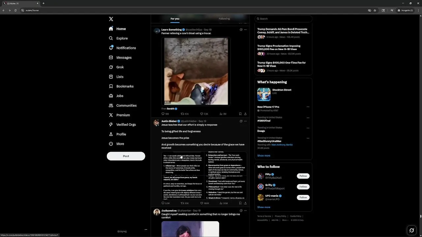Bookmark this page with star icon
The height and width of the screenshot is (237, 422).
click(x=375, y=10)
